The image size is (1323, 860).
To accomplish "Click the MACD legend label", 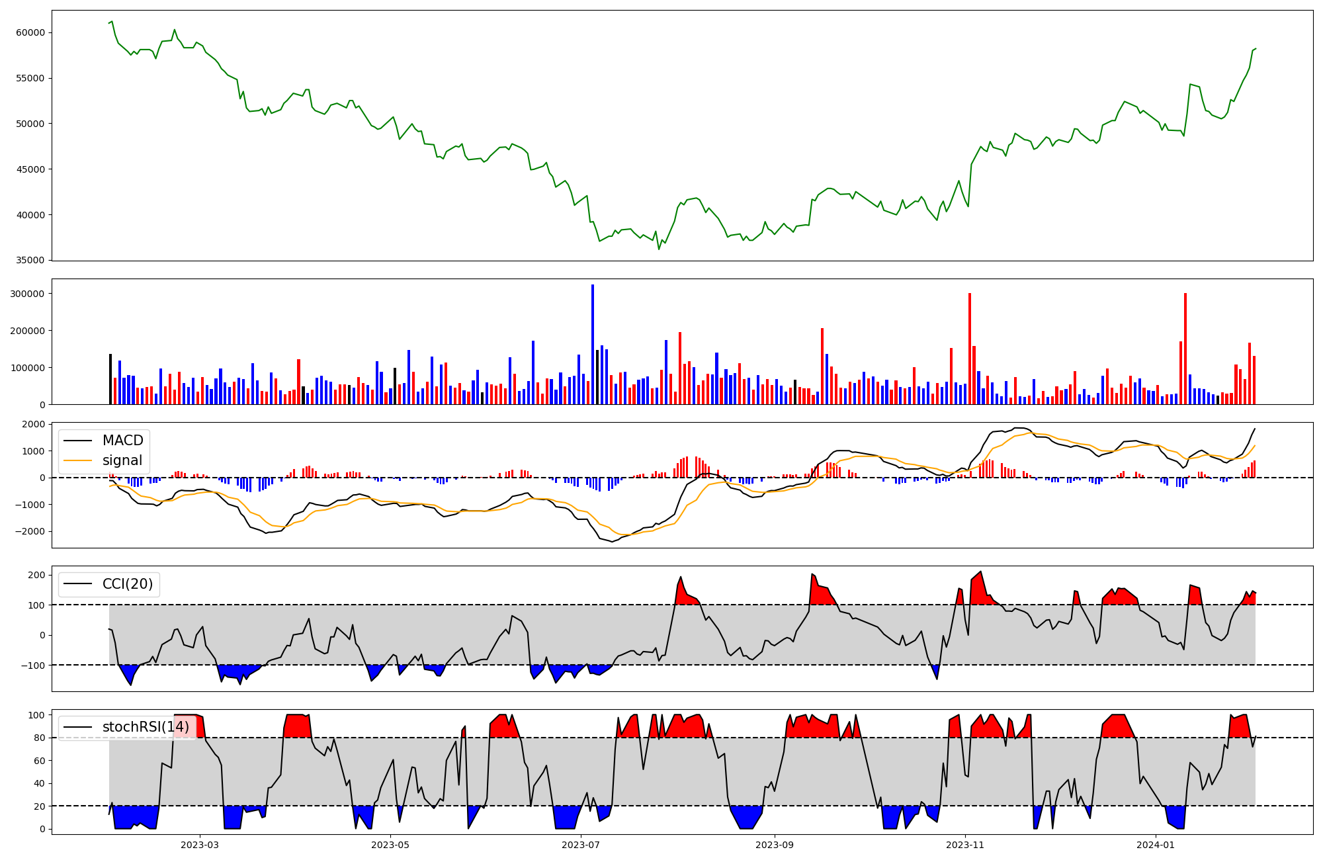I will [122, 441].
